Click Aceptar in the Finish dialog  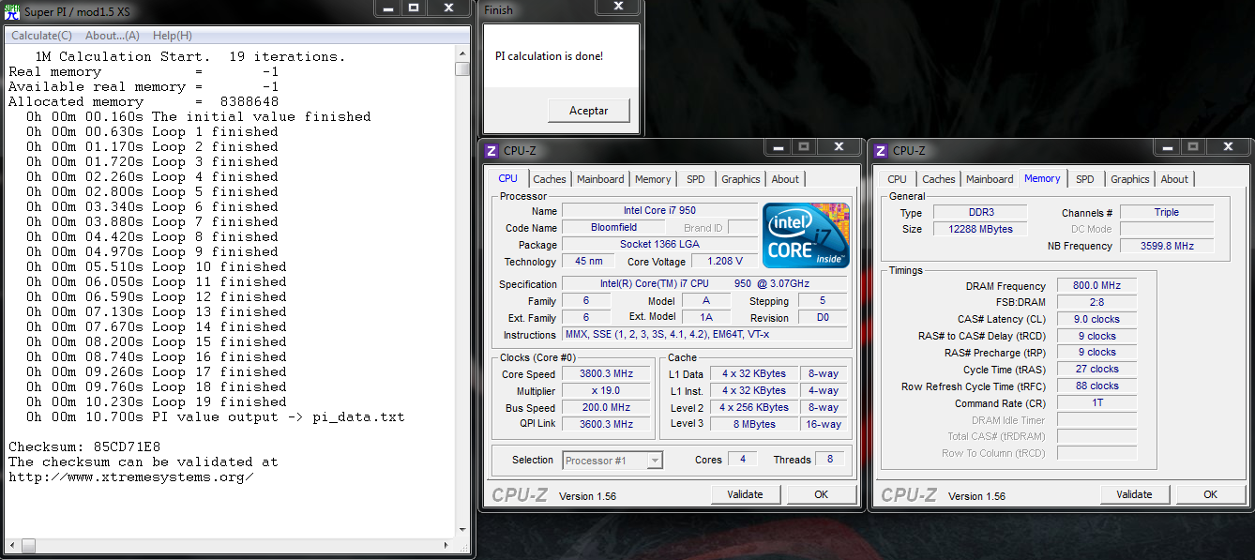pyautogui.click(x=588, y=111)
